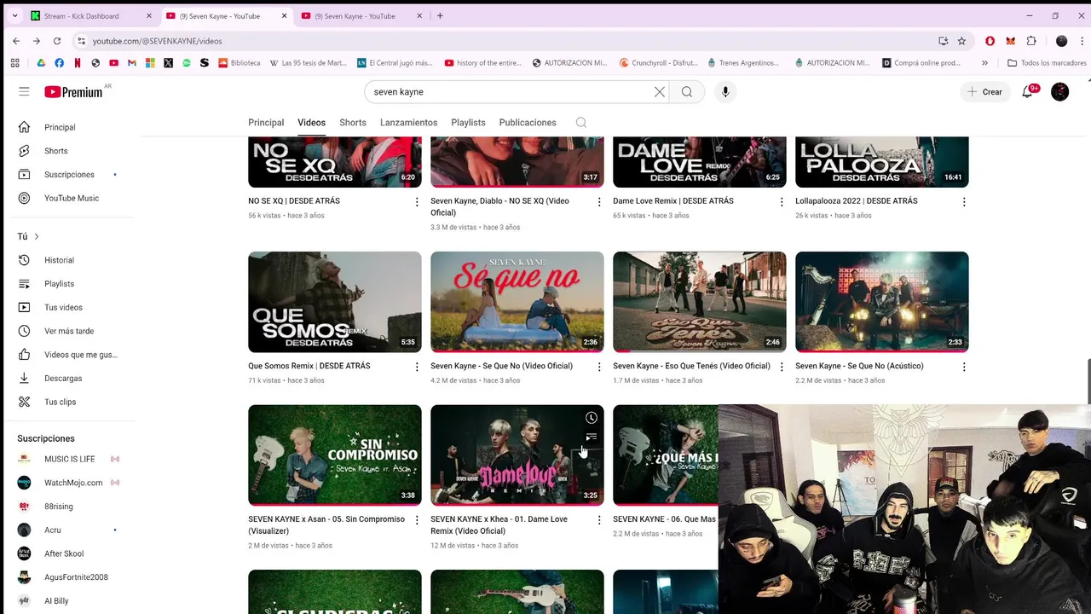1091x614 pixels.
Task: Switch to the Shorts channel tab
Action: (353, 123)
